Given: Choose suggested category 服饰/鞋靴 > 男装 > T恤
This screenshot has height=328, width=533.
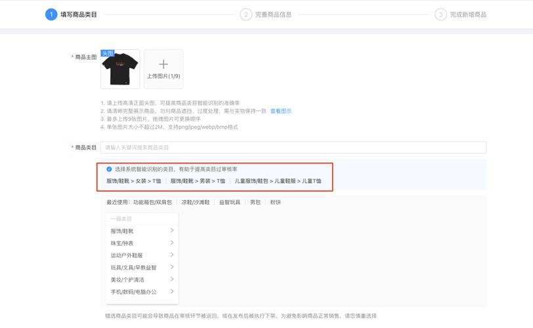Looking at the screenshot, I should pos(198,181).
